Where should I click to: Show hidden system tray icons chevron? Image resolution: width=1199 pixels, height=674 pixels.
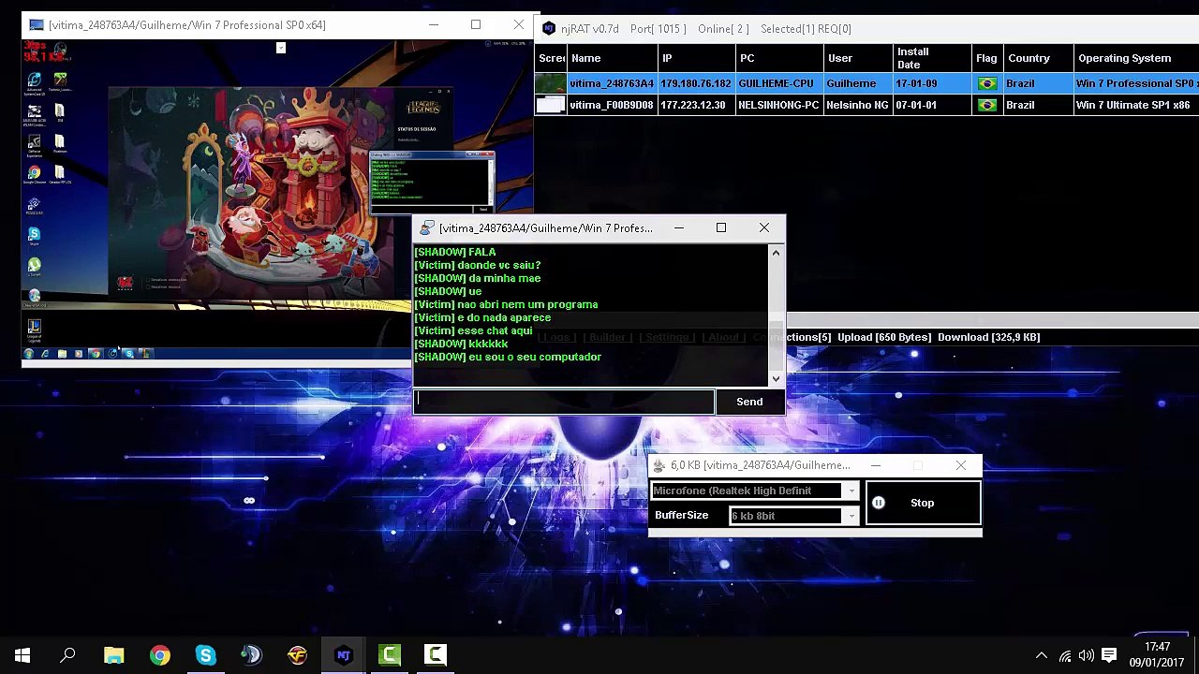(1042, 655)
